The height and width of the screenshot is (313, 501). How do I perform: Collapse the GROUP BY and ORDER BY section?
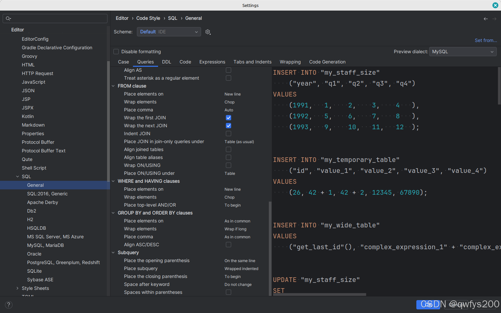(113, 213)
